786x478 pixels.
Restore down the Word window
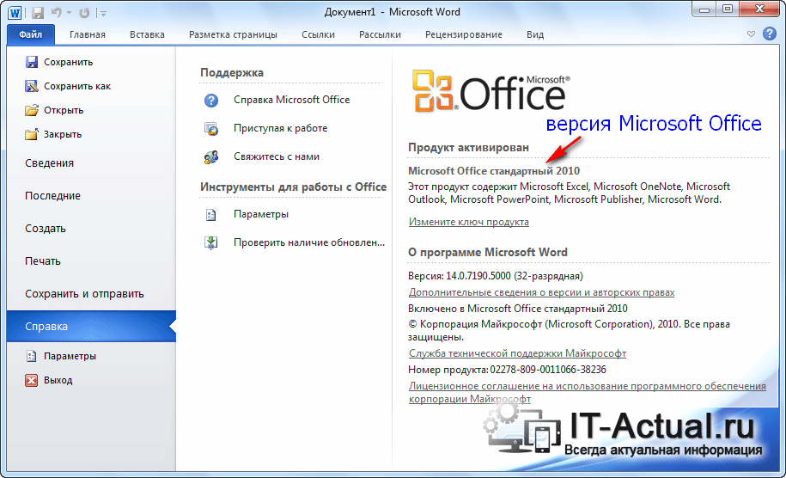click(x=728, y=9)
